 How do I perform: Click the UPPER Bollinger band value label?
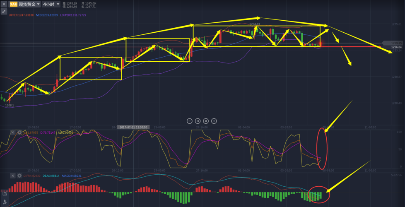[21, 15]
